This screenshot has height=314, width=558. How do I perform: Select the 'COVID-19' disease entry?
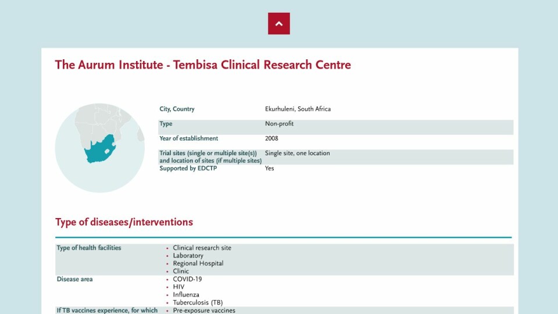click(x=187, y=279)
